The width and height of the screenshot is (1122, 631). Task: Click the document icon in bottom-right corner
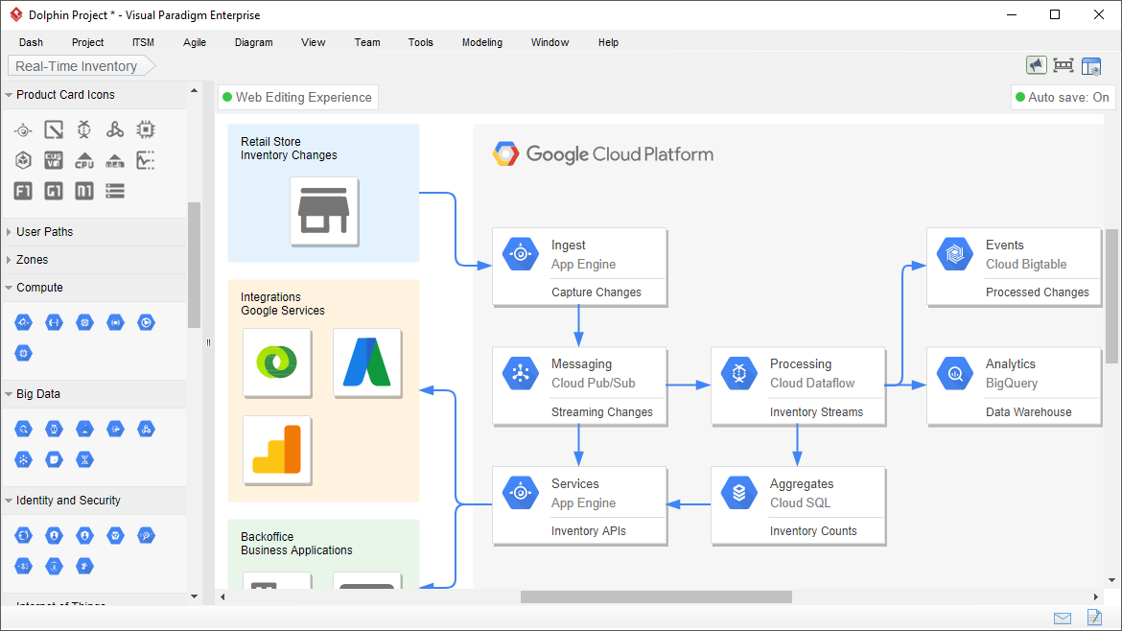pyautogui.click(x=1094, y=618)
